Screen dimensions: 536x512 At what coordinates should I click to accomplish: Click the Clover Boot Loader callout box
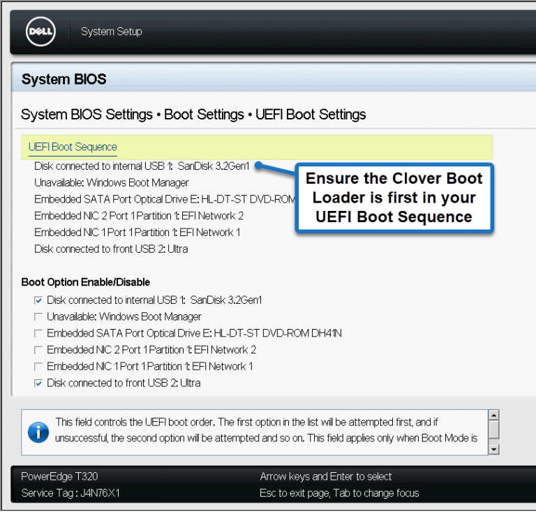394,198
